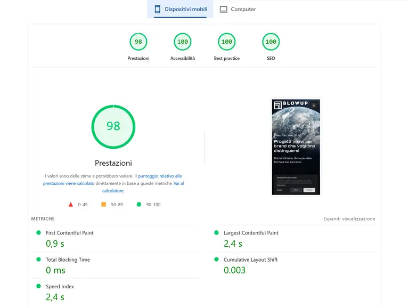
Task: Click the Accessibilità label under score gauge
Action: [x=183, y=58]
